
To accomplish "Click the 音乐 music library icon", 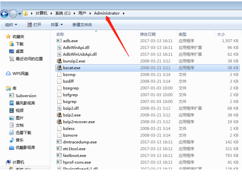I will click(12, 140).
